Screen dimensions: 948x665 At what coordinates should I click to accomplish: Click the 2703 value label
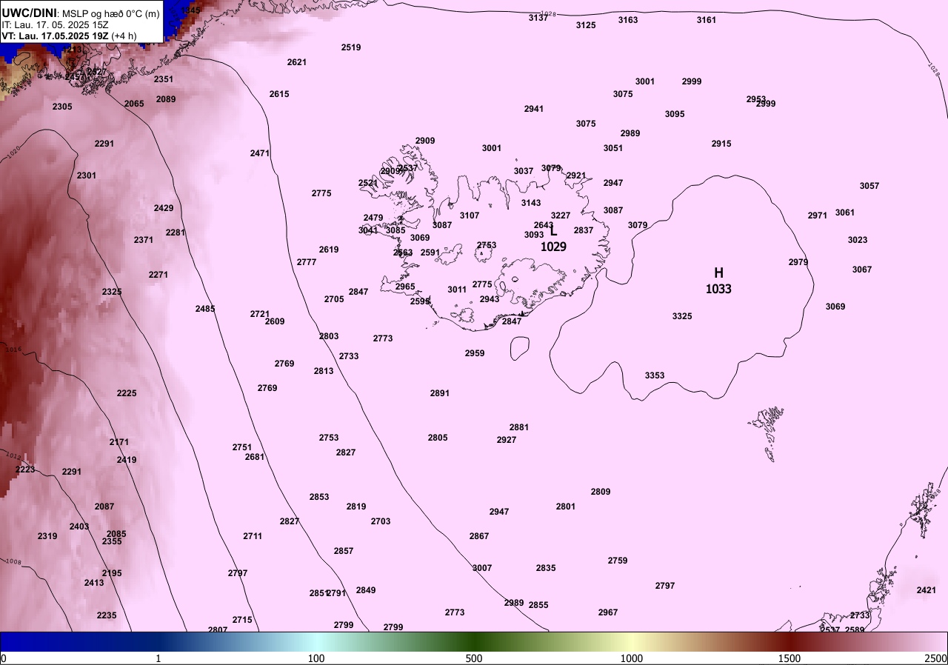click(381, 521)
